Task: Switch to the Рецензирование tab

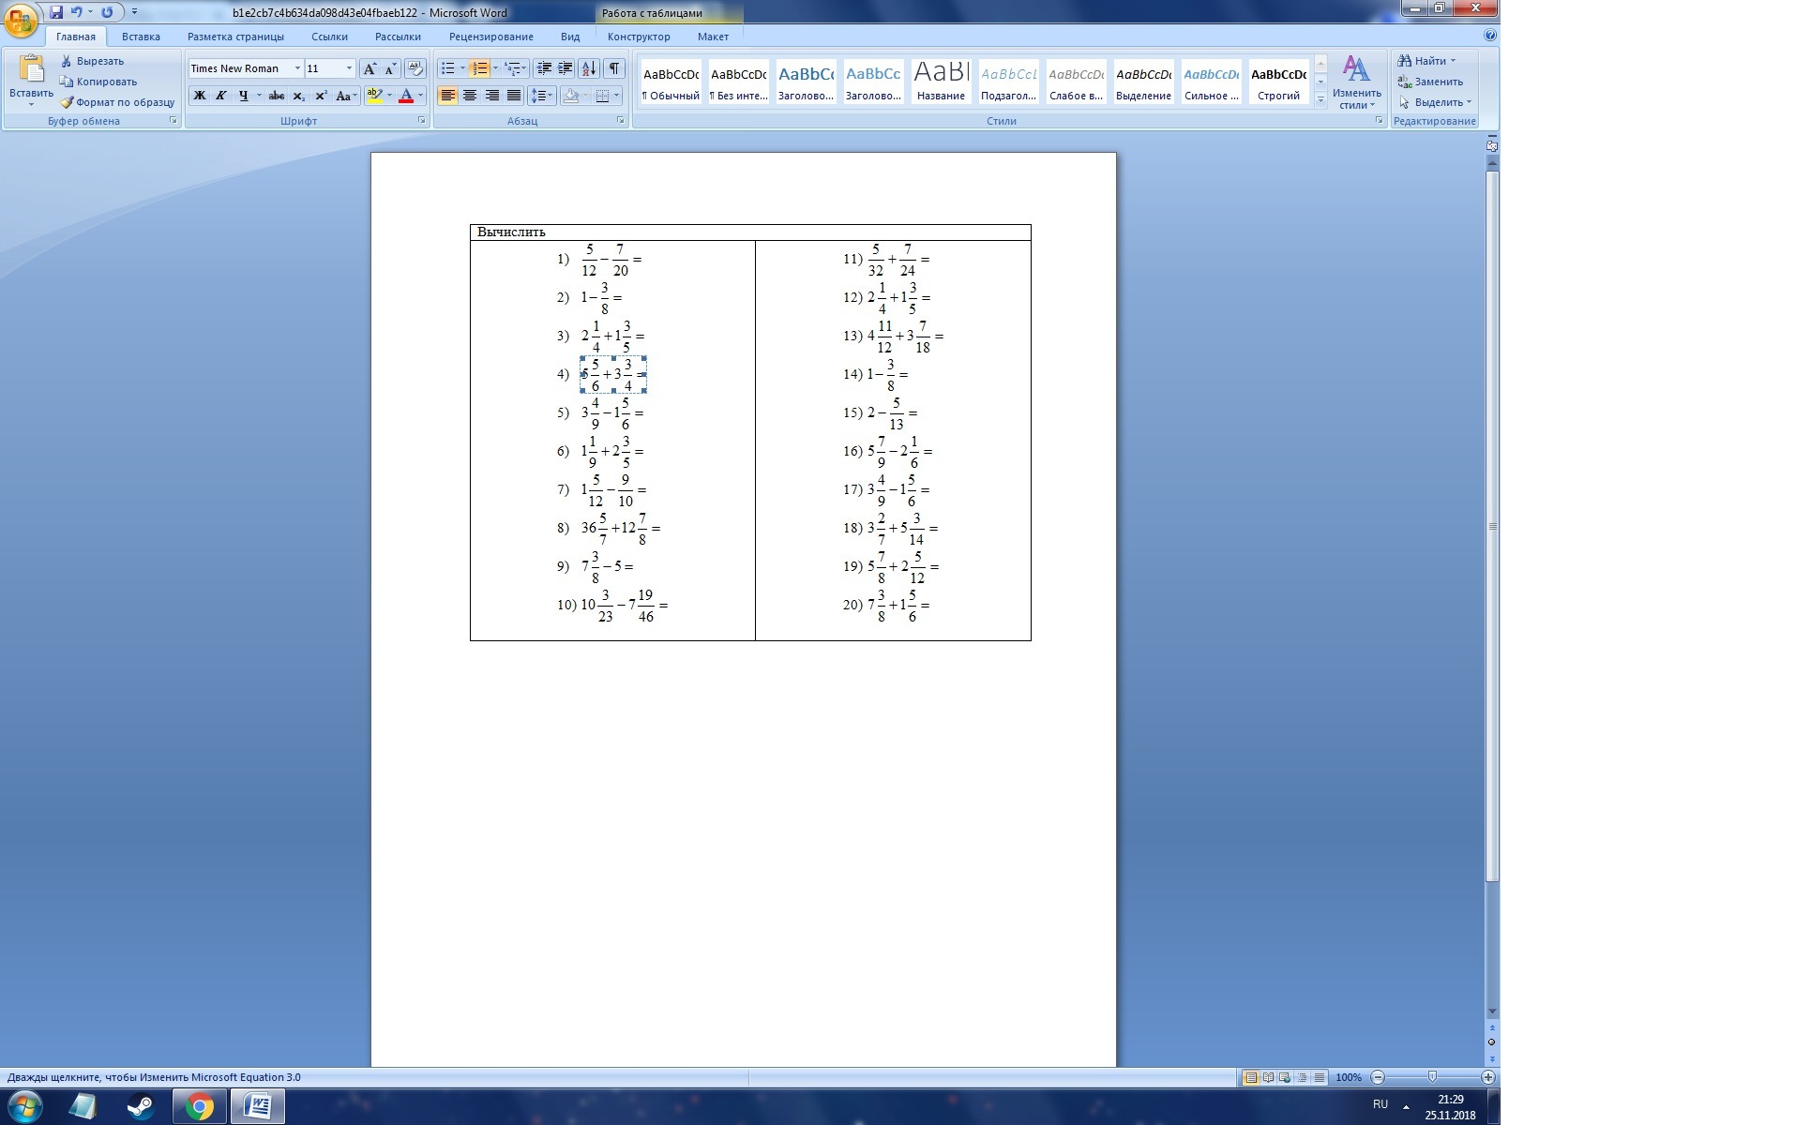Action: pos(490,37)
